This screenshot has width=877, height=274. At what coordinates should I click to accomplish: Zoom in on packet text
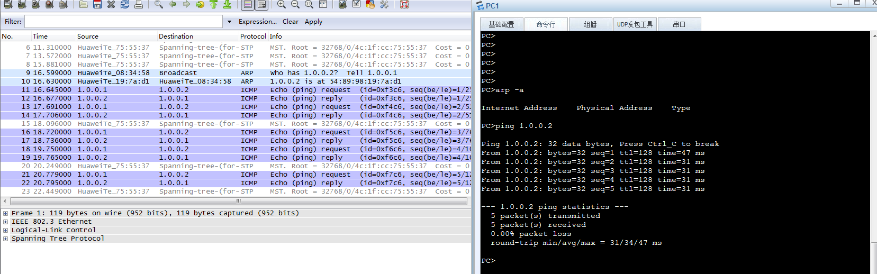pos(282,4)
